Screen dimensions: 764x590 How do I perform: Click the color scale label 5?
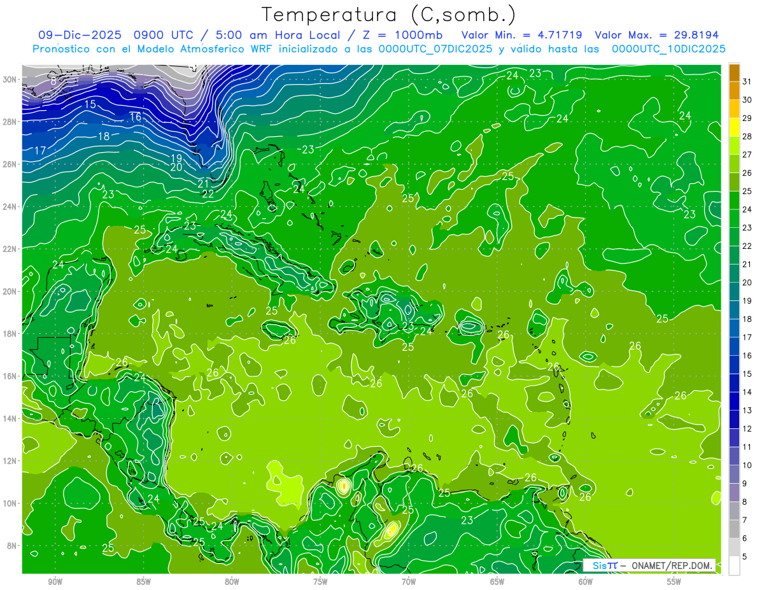(746, 557)
